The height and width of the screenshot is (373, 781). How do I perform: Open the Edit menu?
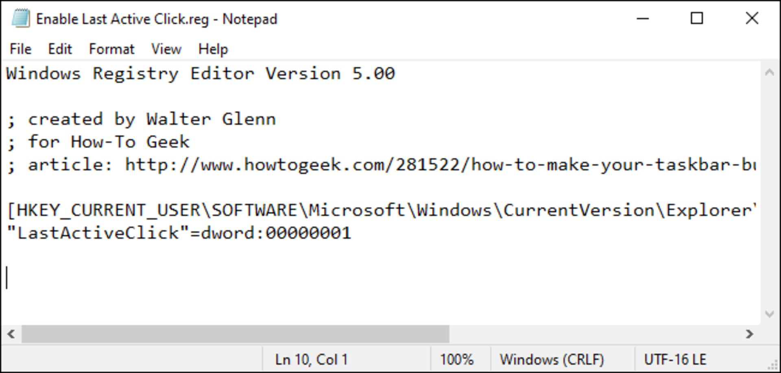pyautogui.click(x=60, y=49)
